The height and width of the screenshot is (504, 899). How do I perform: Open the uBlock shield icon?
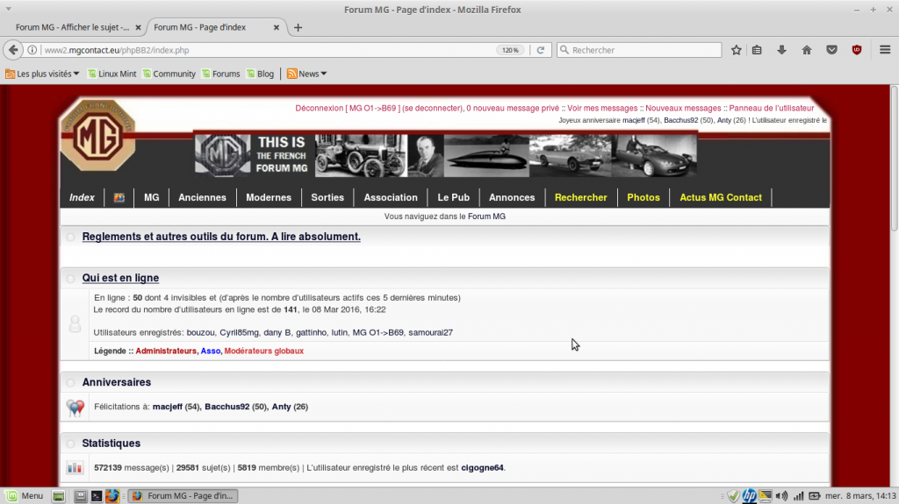(x=857, y=50)
